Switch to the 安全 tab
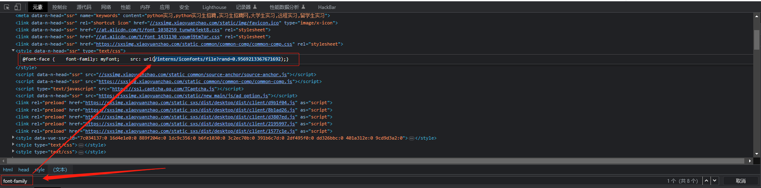The image size is (761, 188). pyautogui.click(x=184, y=7)
